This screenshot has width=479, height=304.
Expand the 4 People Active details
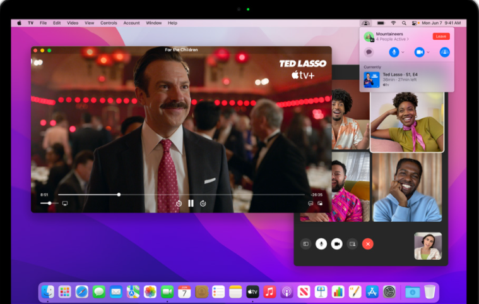coord(393,39)
